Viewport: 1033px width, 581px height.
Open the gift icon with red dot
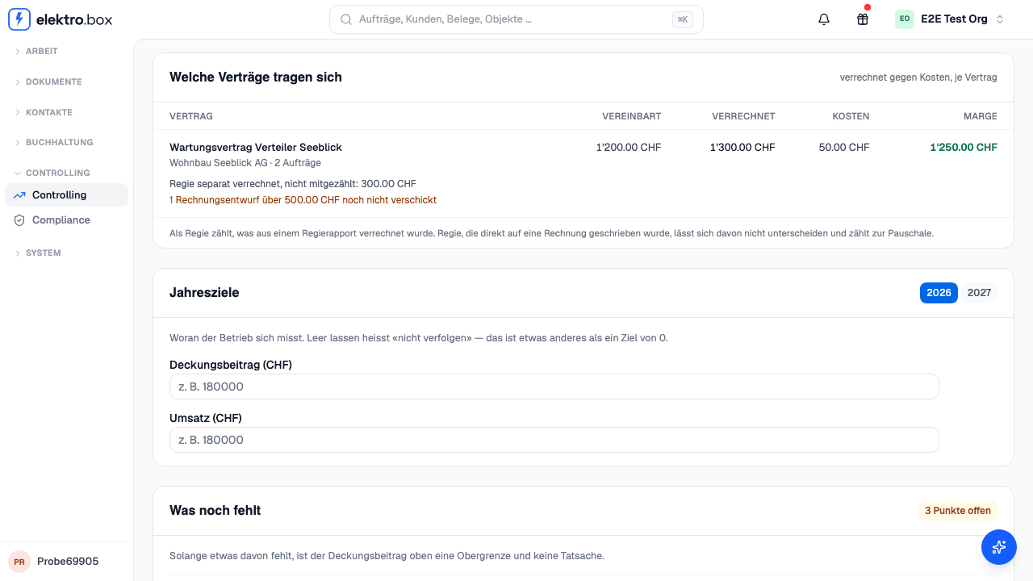click(x=863, y=19)
